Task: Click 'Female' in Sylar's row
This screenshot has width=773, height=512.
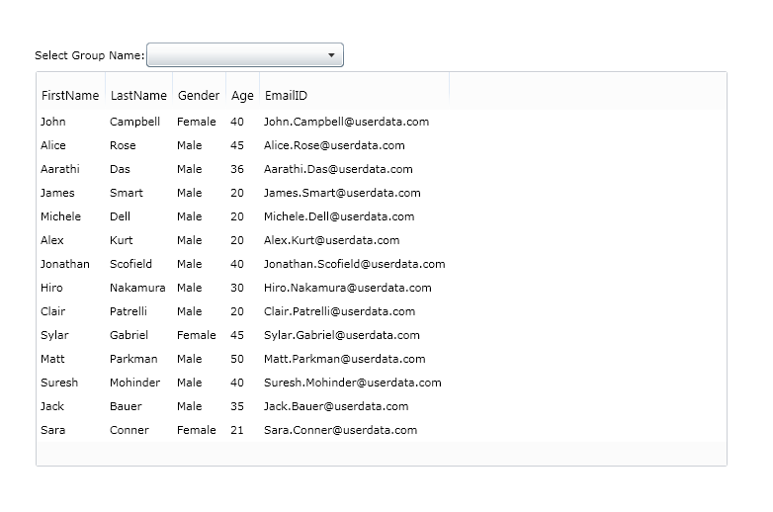Action: tap(196, 335)
